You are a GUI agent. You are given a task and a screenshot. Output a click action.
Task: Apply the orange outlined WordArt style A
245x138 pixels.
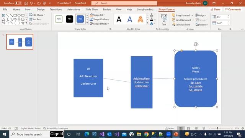point(140,20)
